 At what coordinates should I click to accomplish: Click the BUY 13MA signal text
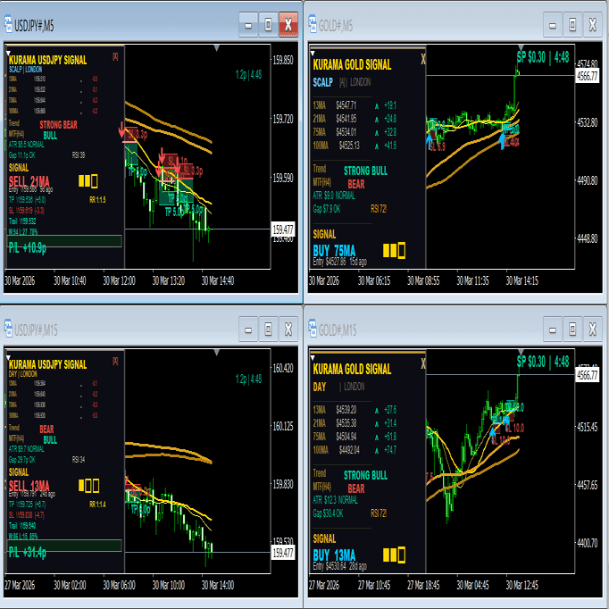(334, 555)
